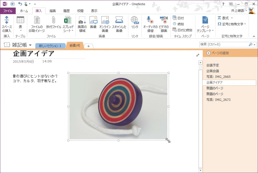Expand the page with the diagonal arrow icon
This screenshot has width=258, height=173.
[x=198, y=55]
